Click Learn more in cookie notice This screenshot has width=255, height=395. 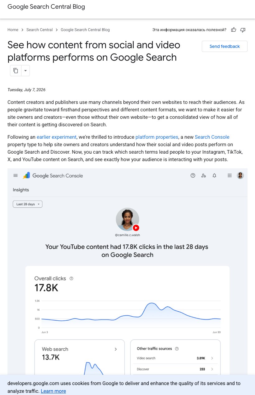pos(53,391)
